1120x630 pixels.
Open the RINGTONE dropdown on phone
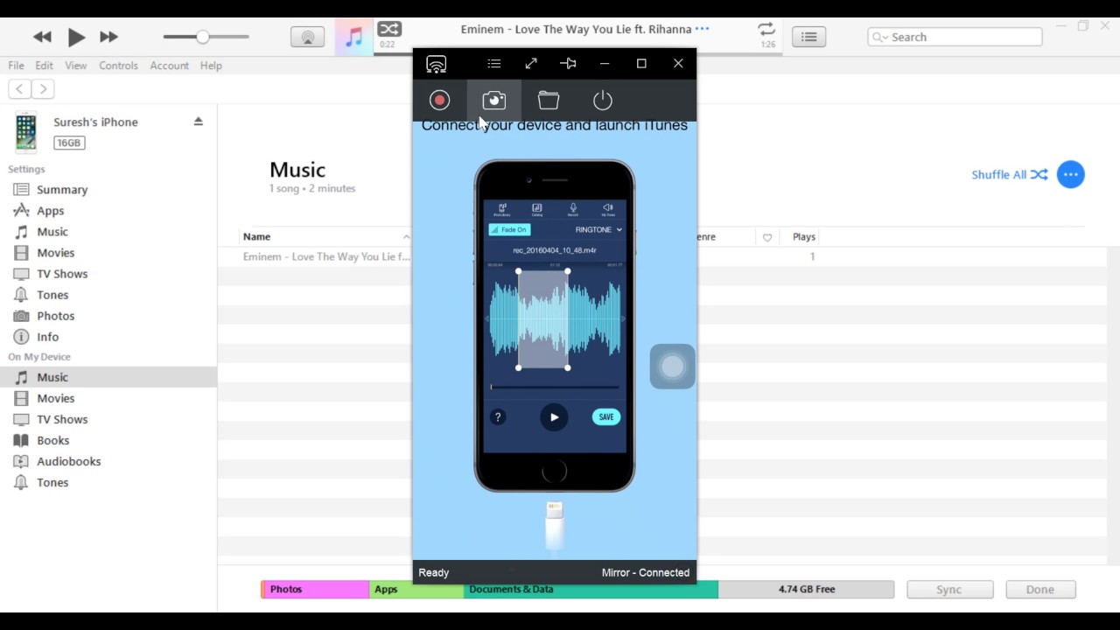[598, 230]
